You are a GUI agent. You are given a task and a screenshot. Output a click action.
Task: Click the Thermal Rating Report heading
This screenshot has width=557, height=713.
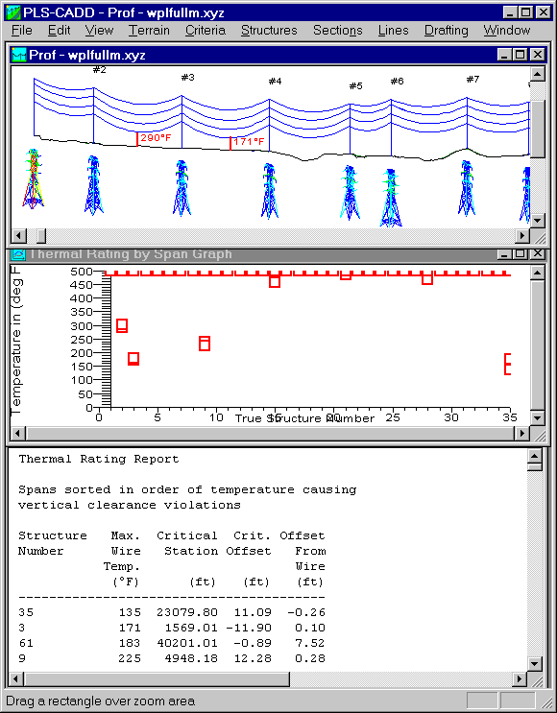(99, 460)
